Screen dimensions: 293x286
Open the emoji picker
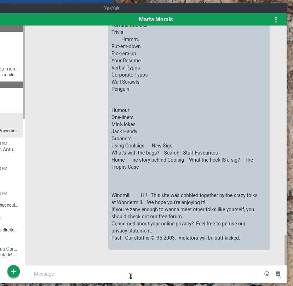(267, 274)
